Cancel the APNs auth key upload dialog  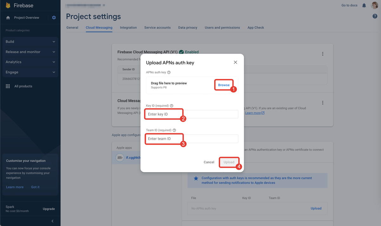pos(209,162)
